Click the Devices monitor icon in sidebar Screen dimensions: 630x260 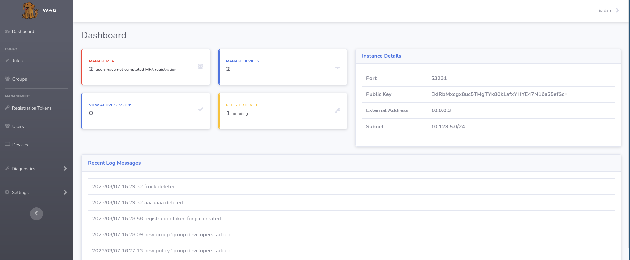pyautogui.click(x=7, y=144)
